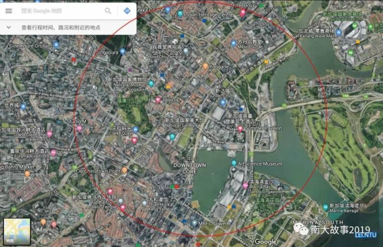
Task: Click the search magnifier icon
Action: click(x=108, y=11)
